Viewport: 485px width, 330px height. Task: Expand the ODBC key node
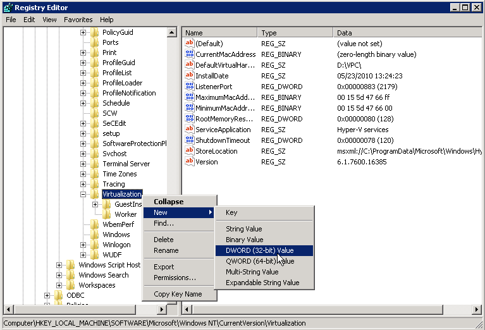pos(47,295)
